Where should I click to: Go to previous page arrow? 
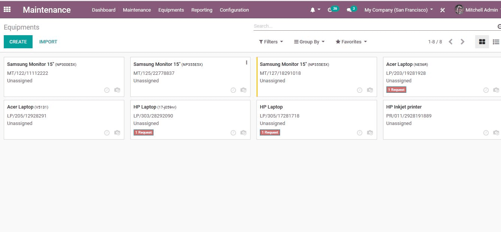(x=450, y=42)
